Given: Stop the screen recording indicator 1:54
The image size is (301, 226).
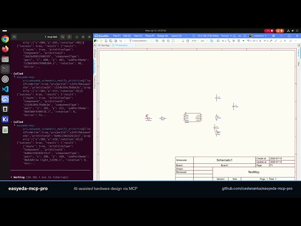Looking at the screenshot, I should pos(269,31).
